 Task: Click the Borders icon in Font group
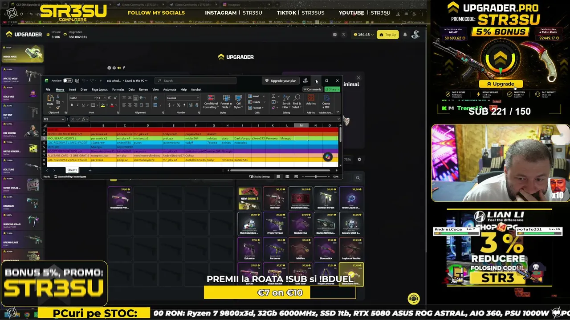tap(93, 105)
